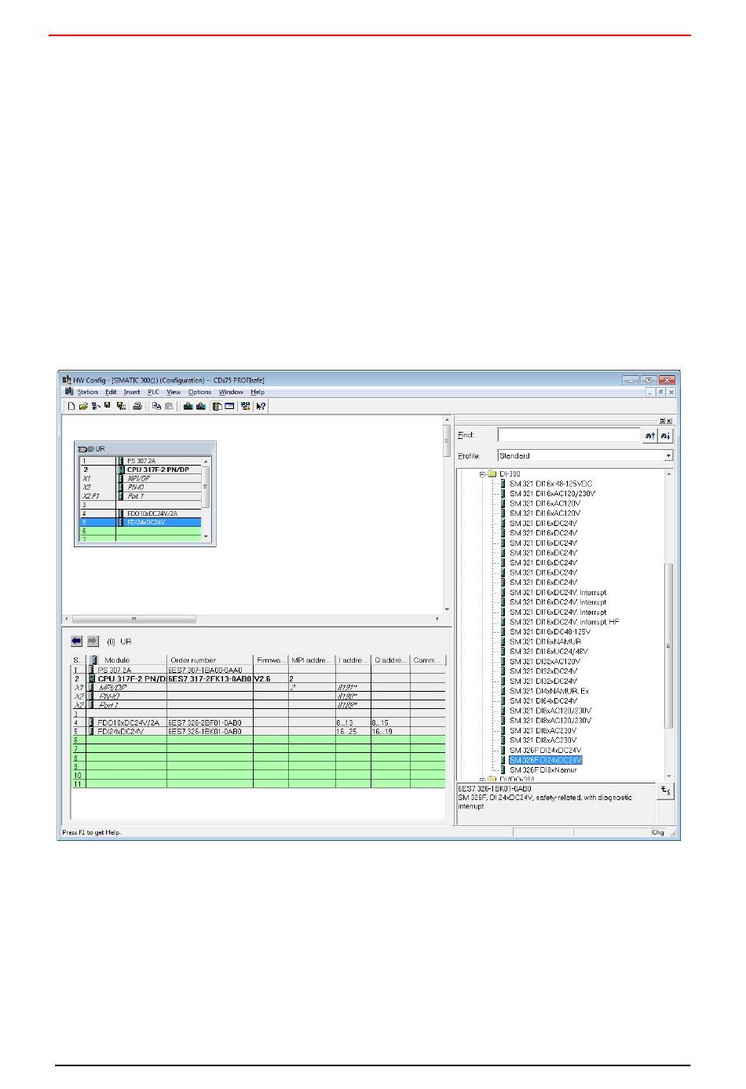
Task: Select SM 321 DI16x 48-125VDC in catalog
Action: coord(551,484)
